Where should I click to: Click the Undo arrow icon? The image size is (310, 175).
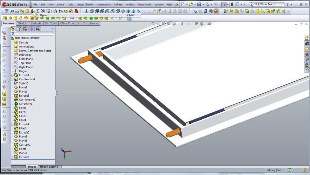(216, 4)
